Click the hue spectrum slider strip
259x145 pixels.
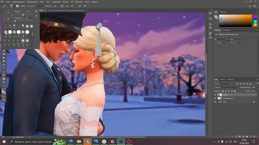(255, 21)
